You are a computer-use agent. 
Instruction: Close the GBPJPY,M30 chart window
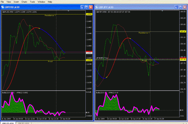[185, 7]
